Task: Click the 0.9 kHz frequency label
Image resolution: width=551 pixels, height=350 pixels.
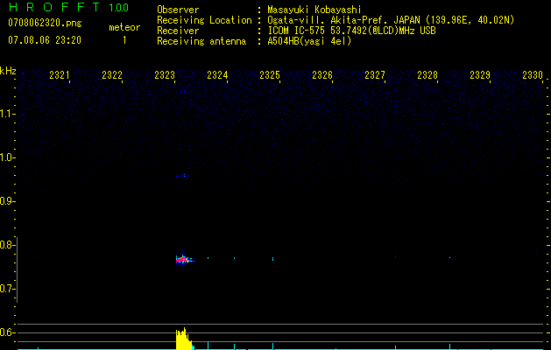Action: pos(8,201)
